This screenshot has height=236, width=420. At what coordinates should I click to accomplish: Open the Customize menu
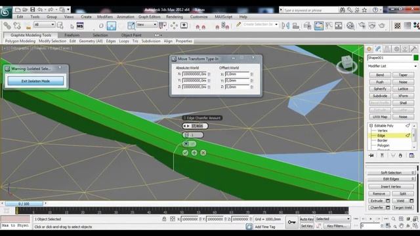pos(199,17)
